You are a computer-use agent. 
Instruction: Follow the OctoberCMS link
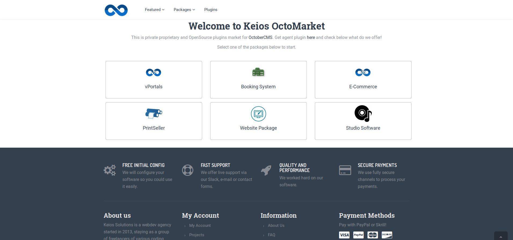(260, 38)
